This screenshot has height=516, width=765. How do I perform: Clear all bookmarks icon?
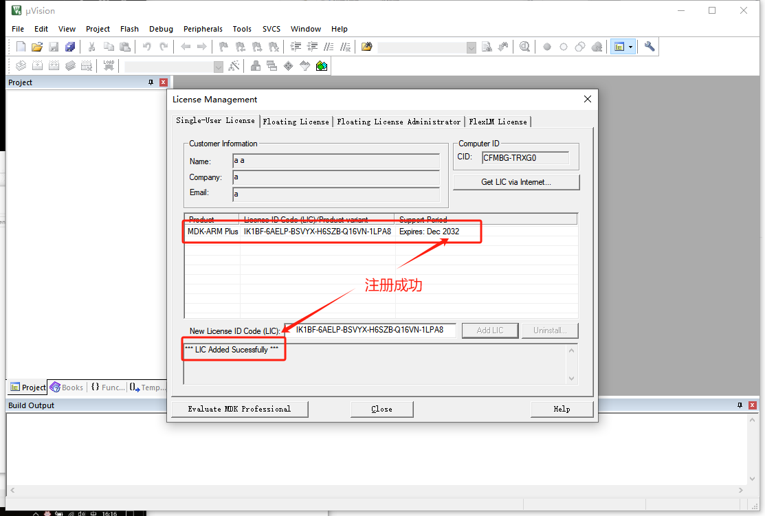[274, 47]
